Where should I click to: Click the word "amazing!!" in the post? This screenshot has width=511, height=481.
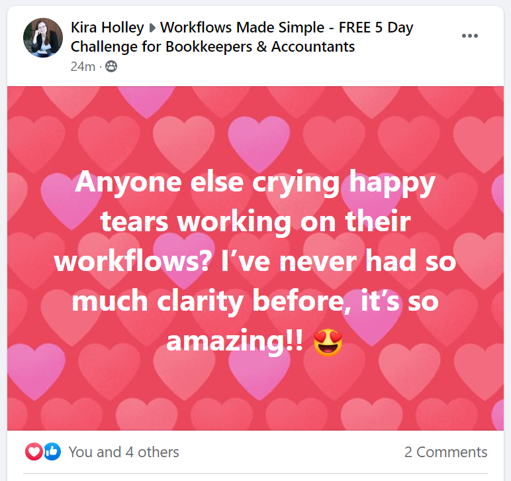point(235,342)
